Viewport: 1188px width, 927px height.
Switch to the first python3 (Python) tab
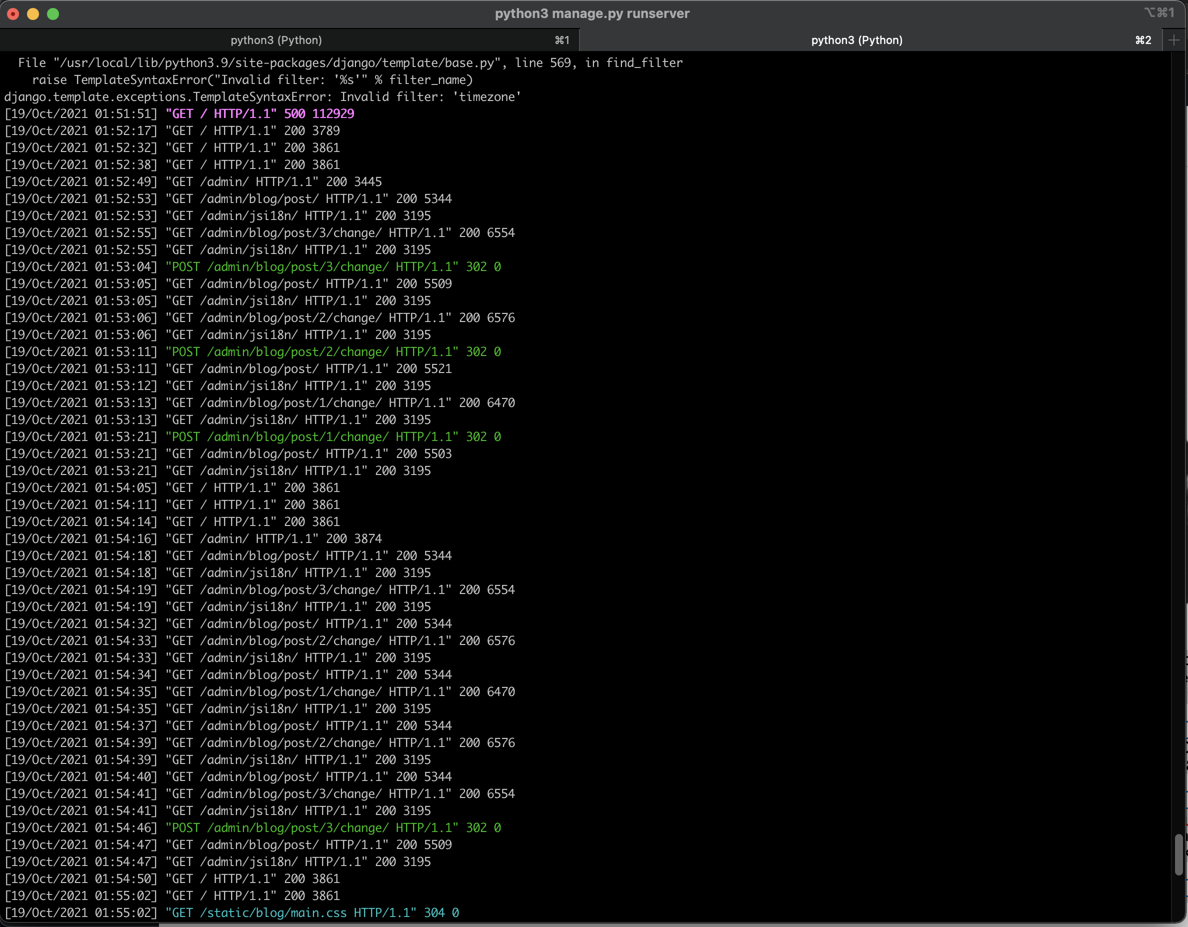click(x=289, y=40)
